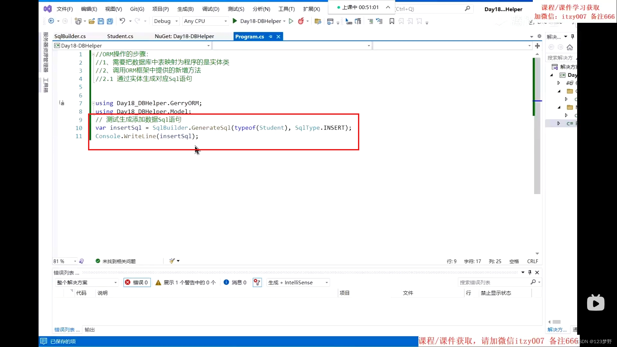The image size is (617, 347).
Task: Enable the error list filter checkbox
Action: (257, 282)
